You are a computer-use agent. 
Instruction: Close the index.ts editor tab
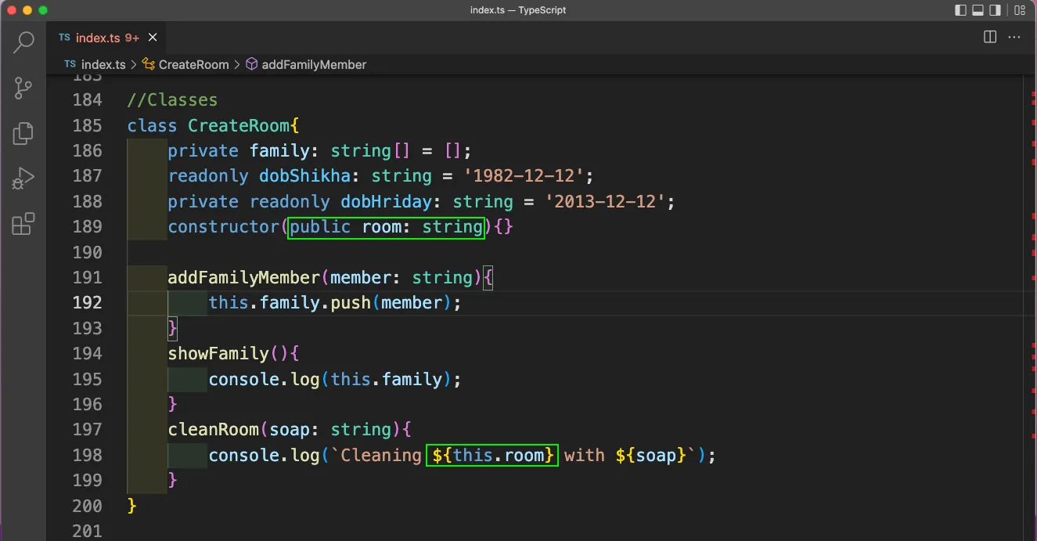click(153, 38)
